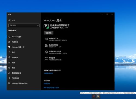Open 查找我的设备 (Find my device)
Screen dimensions: 136x99
pos(15,73)
